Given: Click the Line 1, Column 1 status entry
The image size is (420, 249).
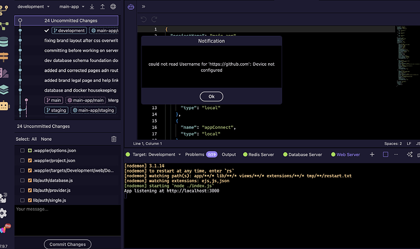Looking at the screenshot, I should pos(148,143).
